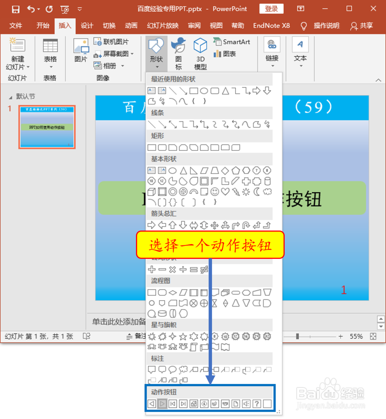Click the 图片 insert picture button

(81, 50)
